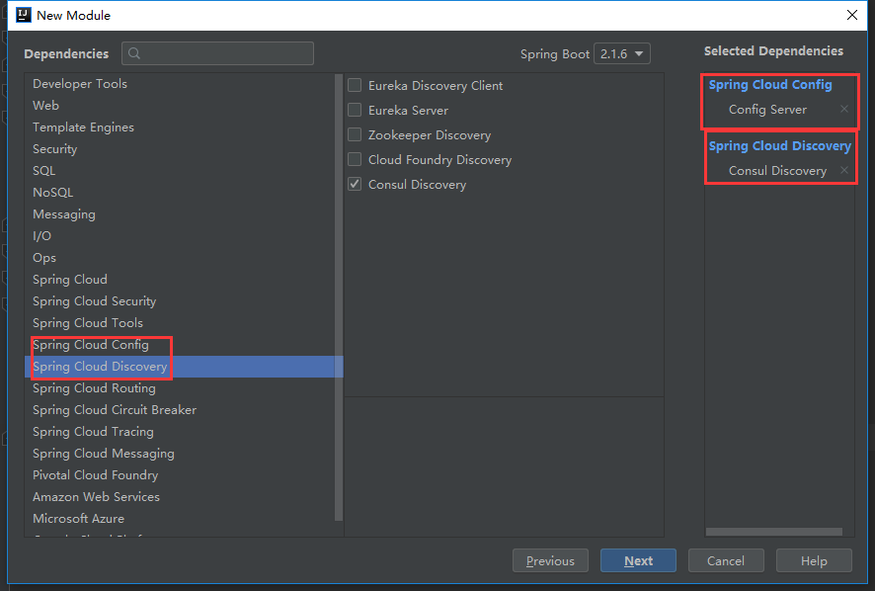
Task: Open Pivotal Cloud Foundry category
Action: pyautogui.click(x=179, y=475)
